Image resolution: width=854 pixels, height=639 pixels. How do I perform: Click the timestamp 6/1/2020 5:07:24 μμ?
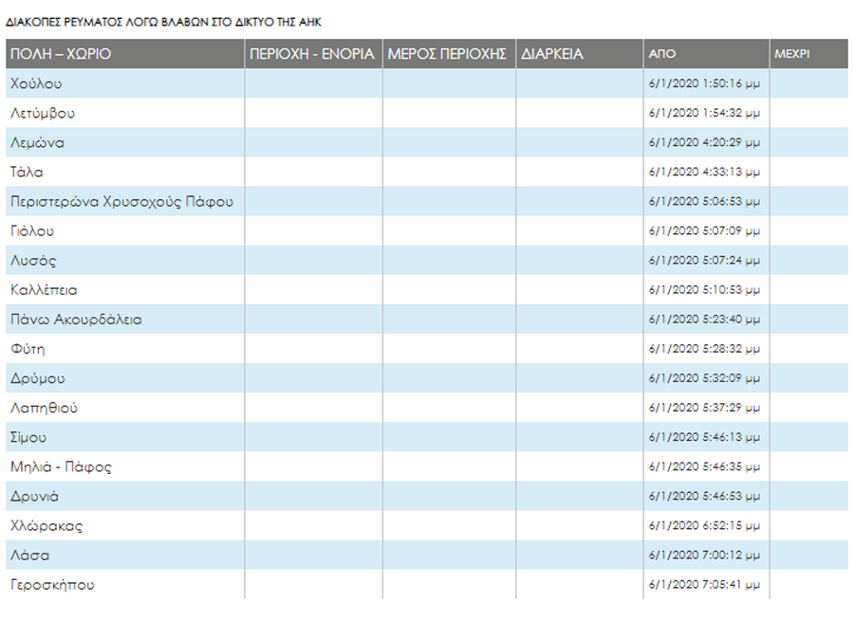tap(704, 260)
